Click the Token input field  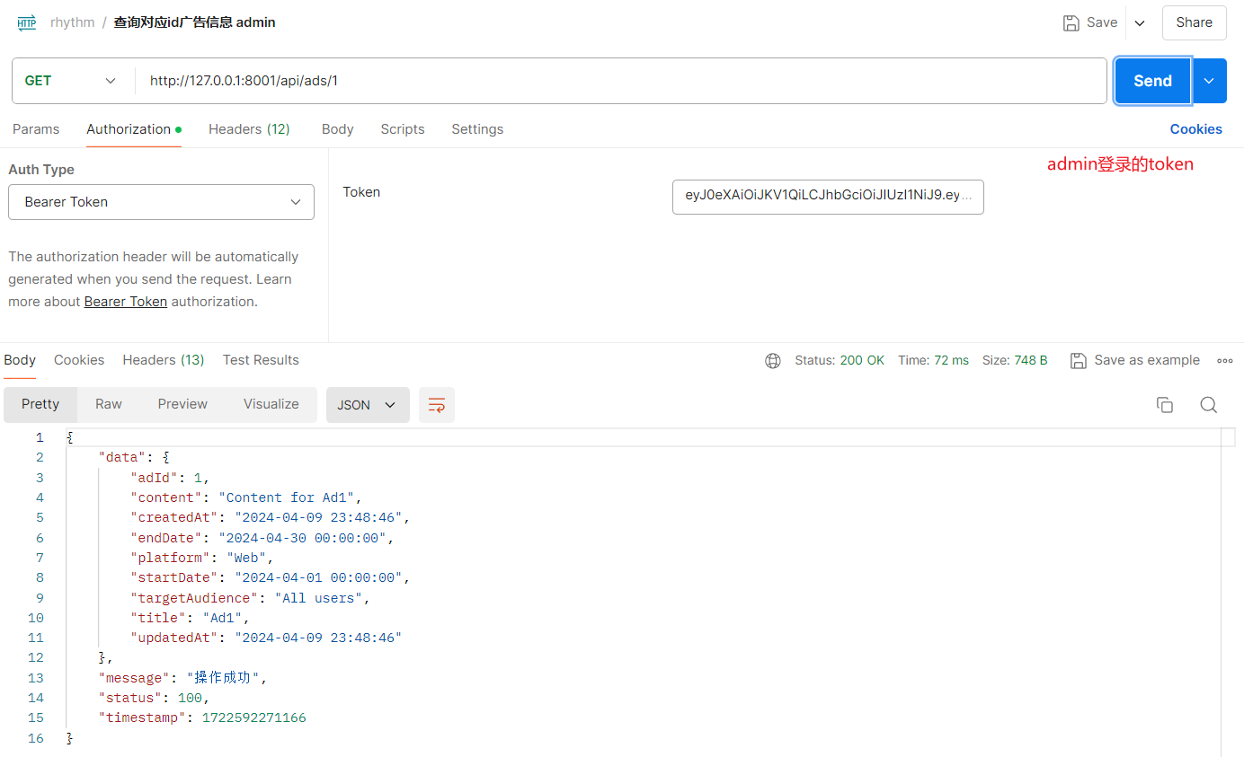pyautogui.click(x=828, y=197)
